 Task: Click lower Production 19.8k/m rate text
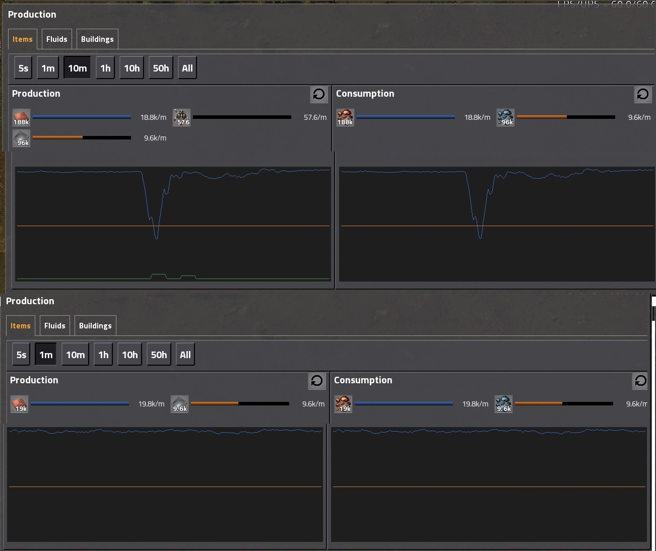click(151, 404)
